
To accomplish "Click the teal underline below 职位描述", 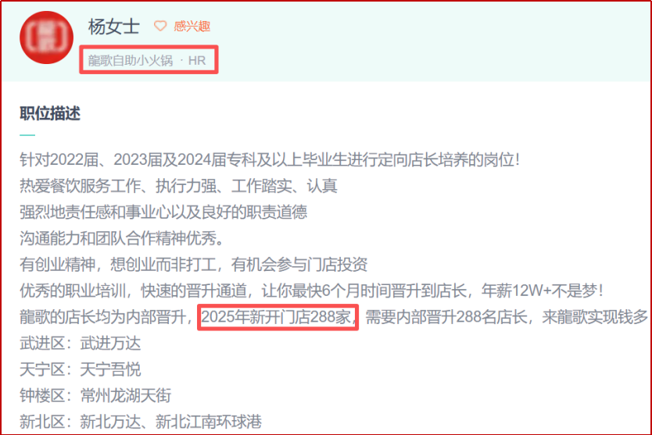I will pyautogui.click(x=27, y=135).
